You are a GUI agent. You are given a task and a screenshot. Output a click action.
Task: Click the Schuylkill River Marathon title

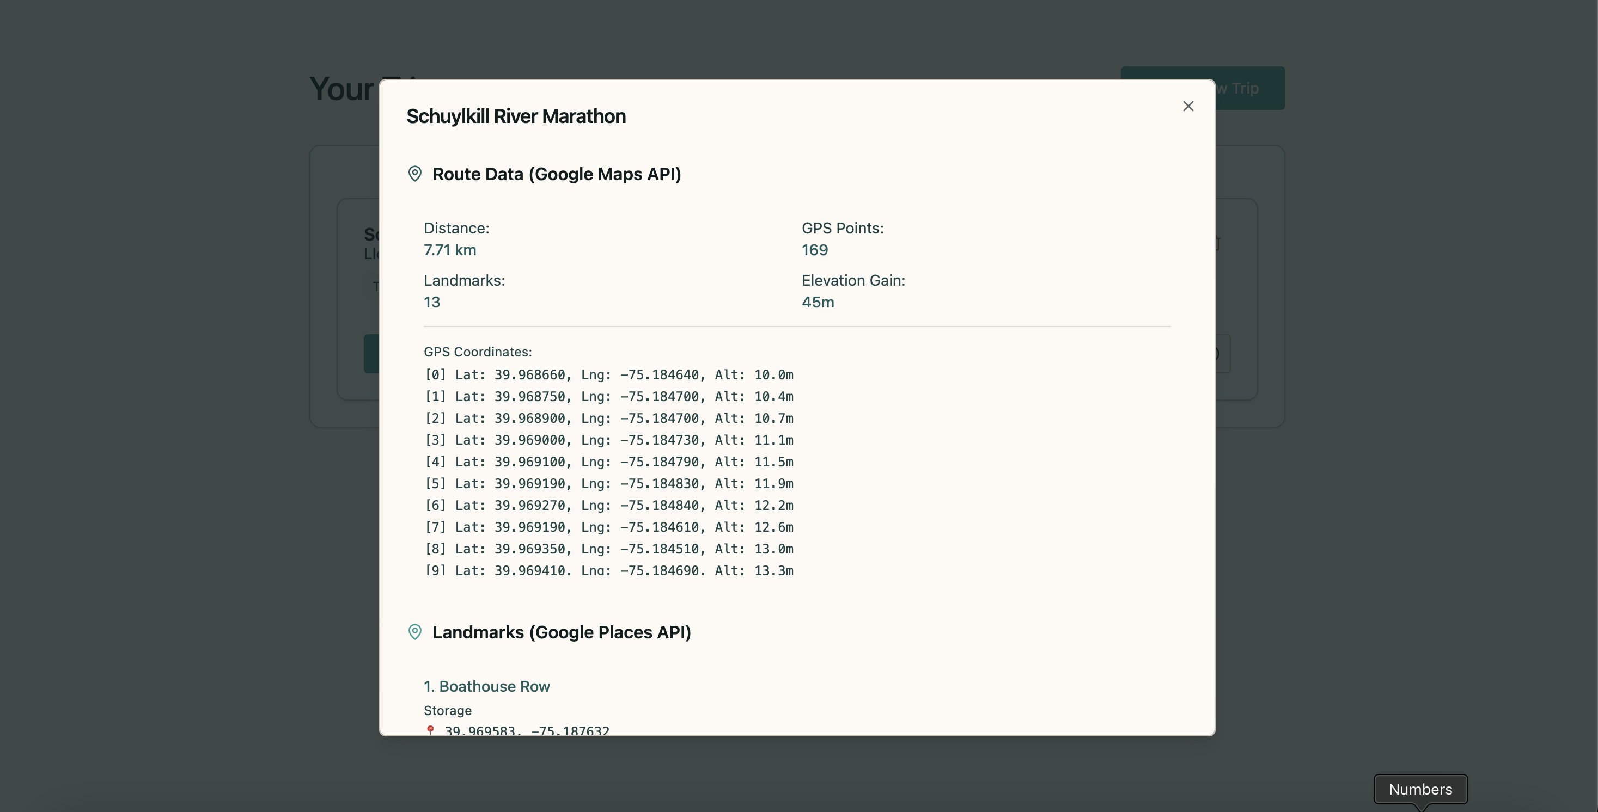click(515, 116)
